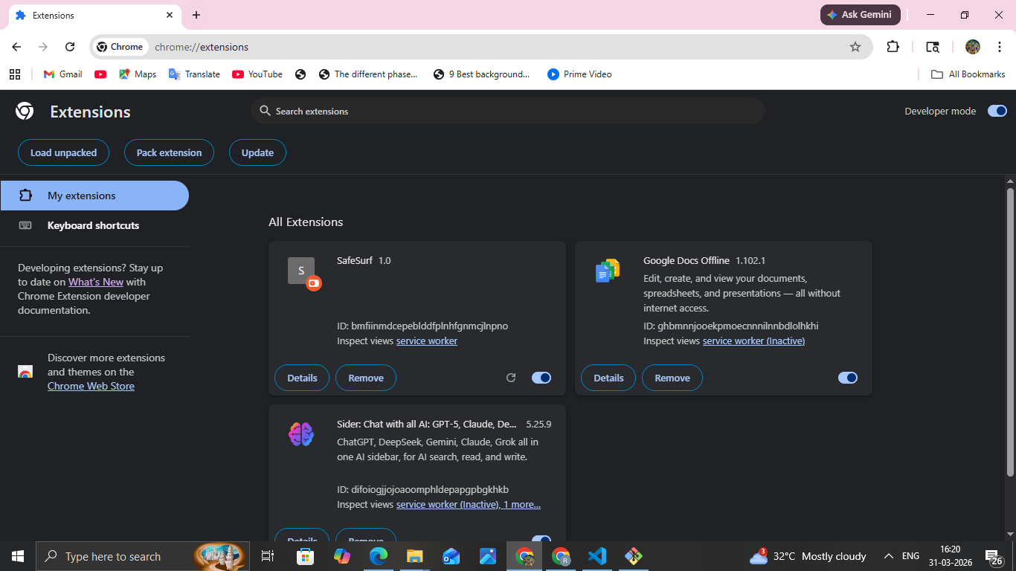Open the tab search button in the toolbar
1016x571 pixels.
point(933,47)
